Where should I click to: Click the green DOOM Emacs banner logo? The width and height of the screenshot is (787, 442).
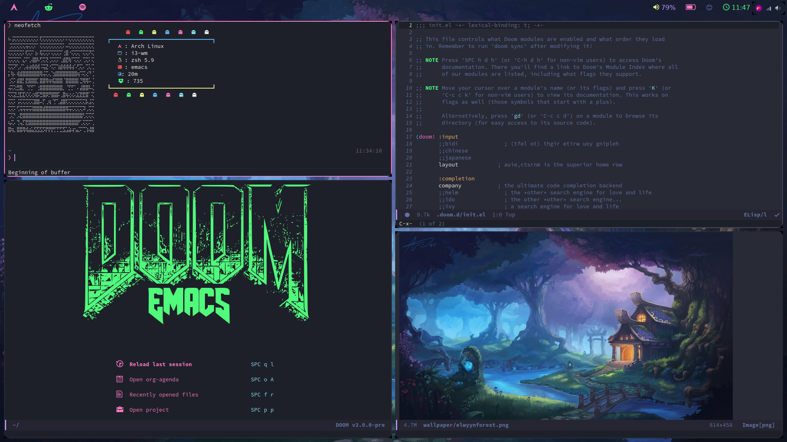196,253
